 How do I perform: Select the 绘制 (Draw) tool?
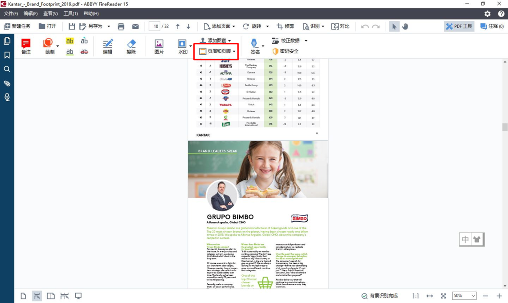click(49, 46)
